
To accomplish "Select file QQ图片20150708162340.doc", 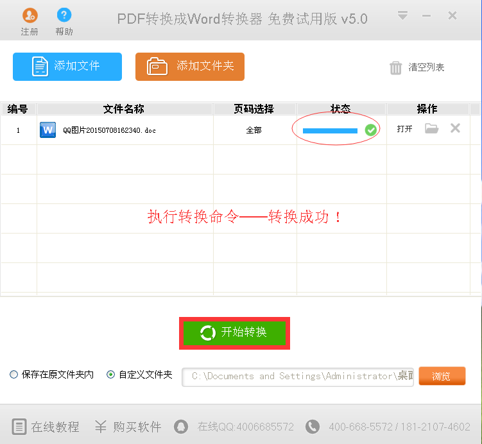I will pyautogui.click(x=110, y=130).
